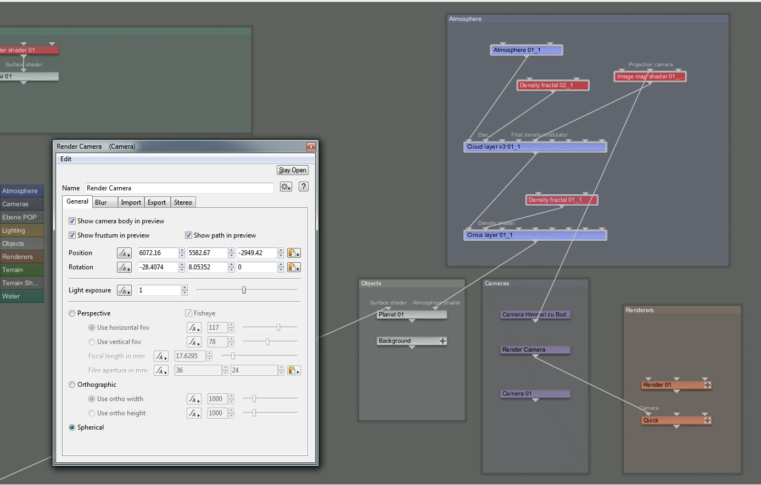Click the Film aperture clipboard icon
Image resolution: width=761 pixels, height=485 pixels.
pos(294,370)
